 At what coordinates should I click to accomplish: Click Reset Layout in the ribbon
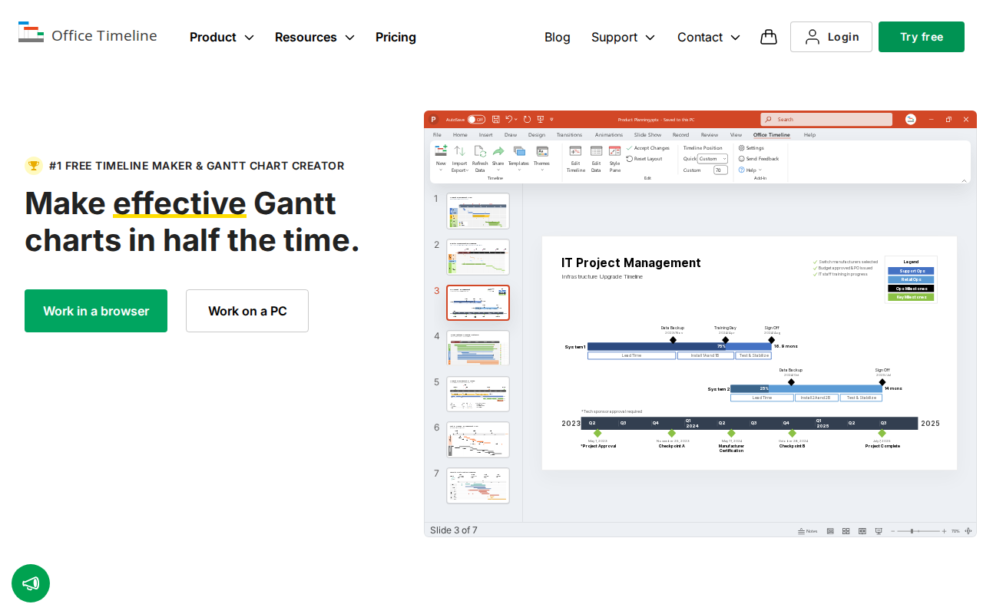coord(644,159)
